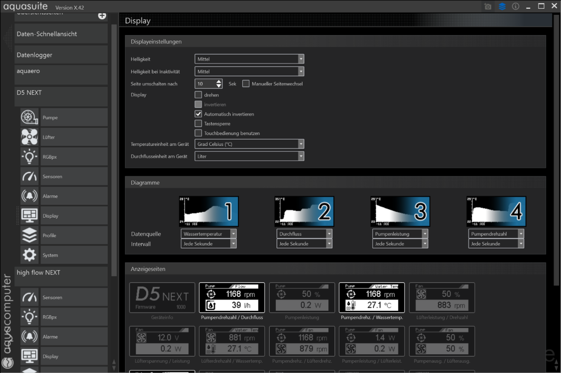561x373 pixels.
Task: Enable the Display drehen checkbox
Action: (x=198, y=95)
